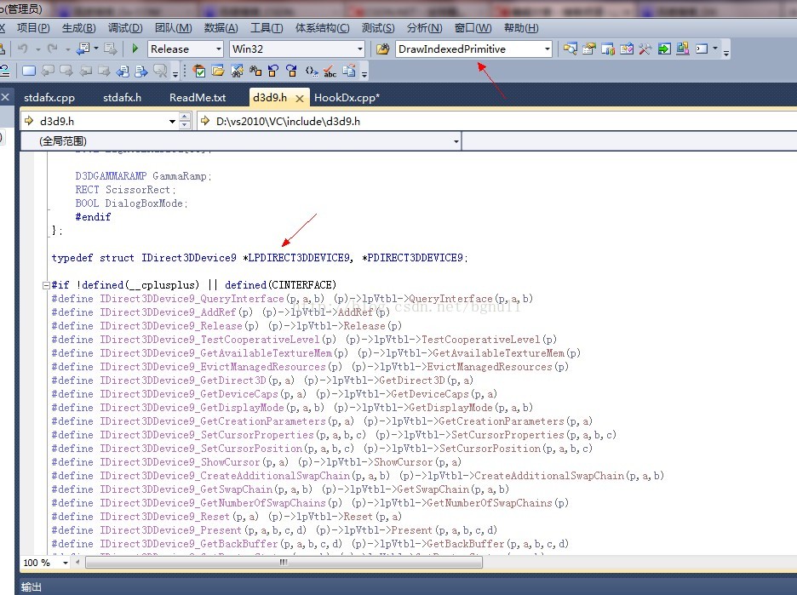The image size is (797, 595).
Task: Expand the standard toolbar overflow options
Action: click(726, 51)
